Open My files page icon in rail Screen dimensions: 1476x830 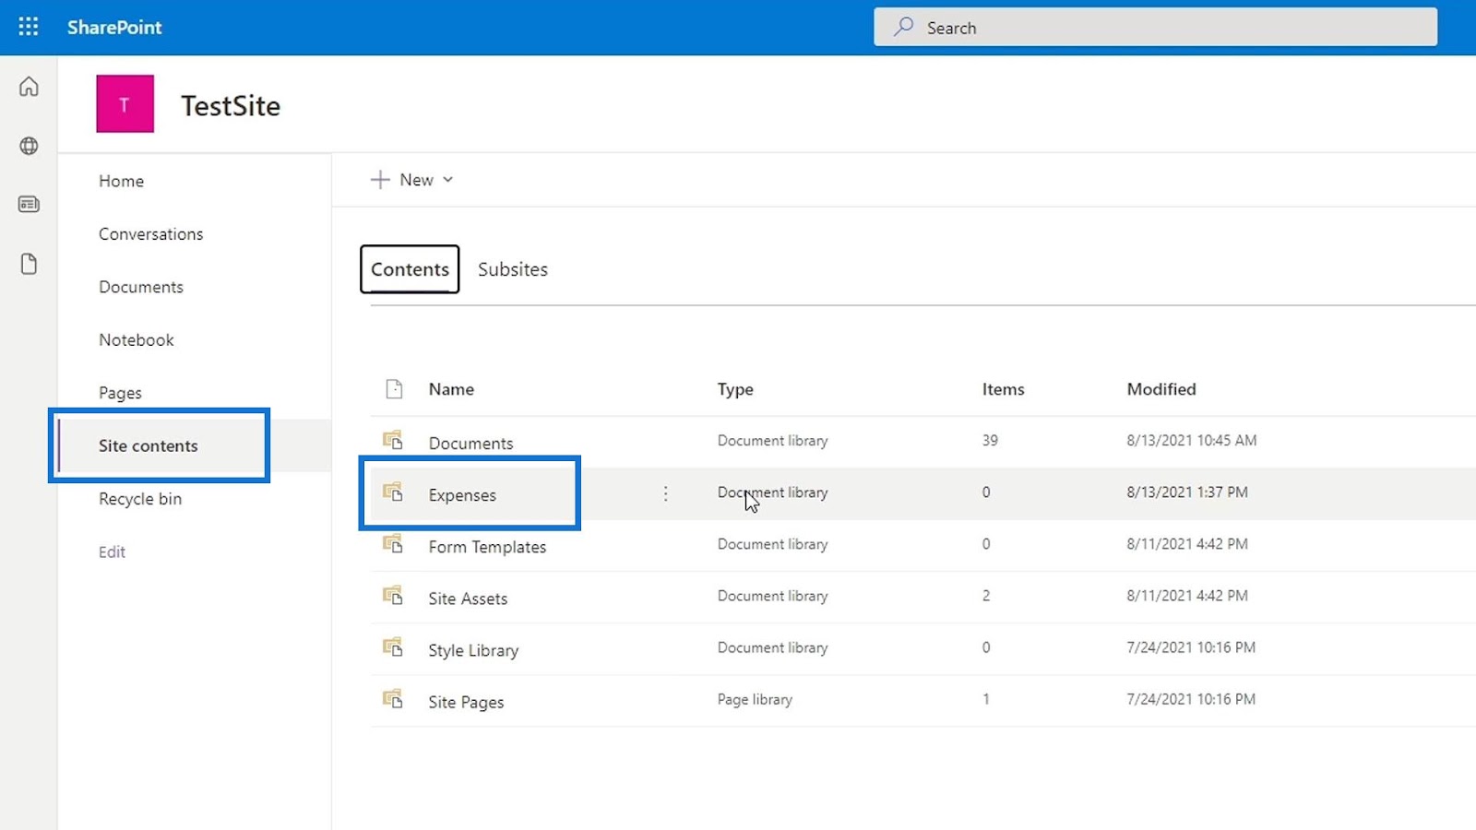pos(29,264)
